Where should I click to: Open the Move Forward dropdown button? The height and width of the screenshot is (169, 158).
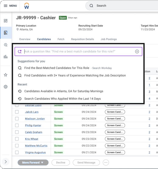coord(33,163)
